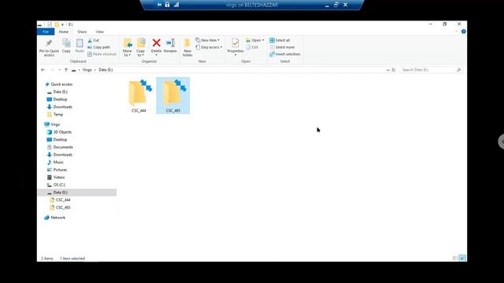Click Select none in ribbon
Viewport: 504px width, 283px height.
(x=282, y=47)
